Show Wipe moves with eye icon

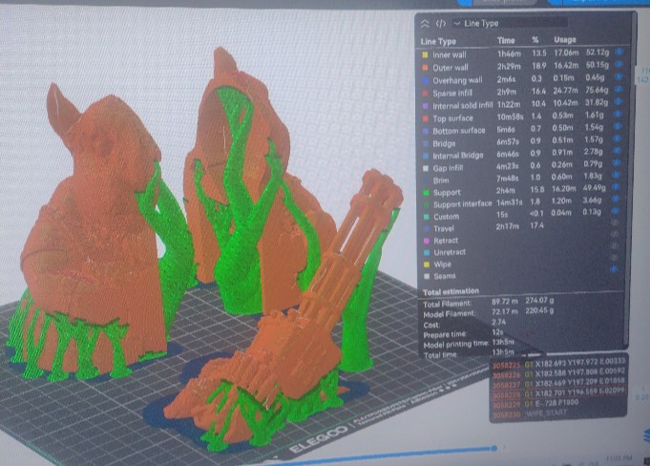(x=615, y=258)
